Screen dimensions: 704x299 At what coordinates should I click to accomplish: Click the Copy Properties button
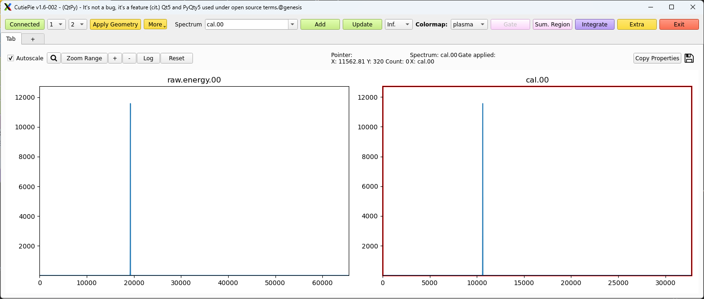click(657, 58)
